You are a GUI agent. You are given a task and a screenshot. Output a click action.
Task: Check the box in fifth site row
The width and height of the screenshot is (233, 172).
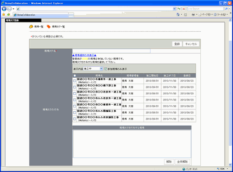(75, 106)
